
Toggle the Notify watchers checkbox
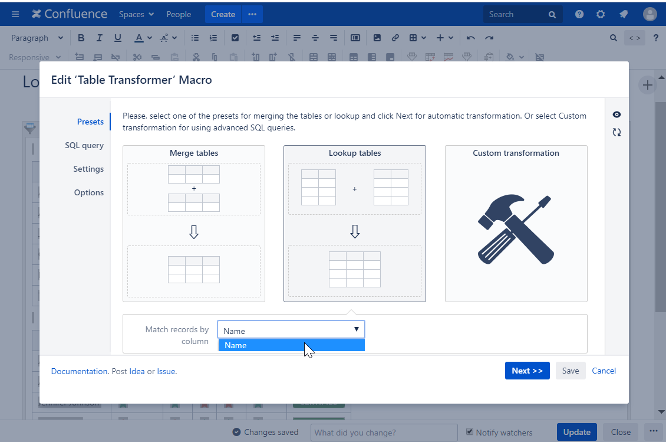[x=470, y=432]
